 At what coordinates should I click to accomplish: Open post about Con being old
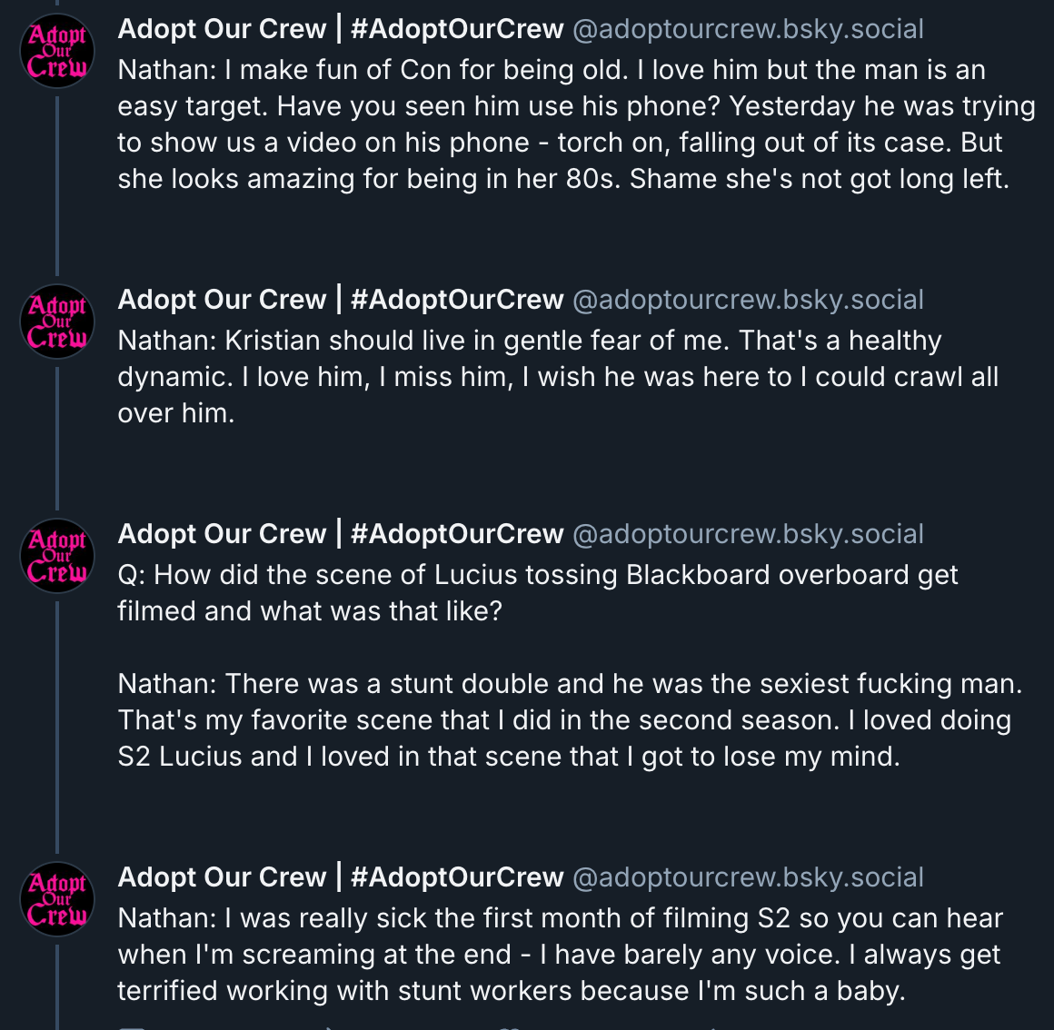[563, 124]
